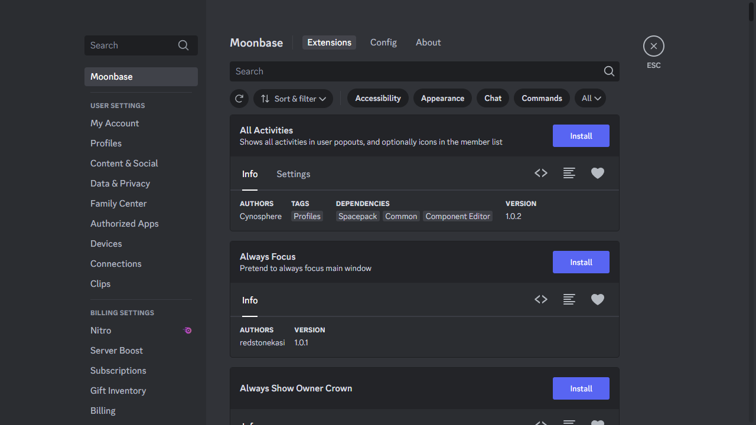Favorite the All Activities extension
This screenshot has width=756, height=425.
coord(597,173)
